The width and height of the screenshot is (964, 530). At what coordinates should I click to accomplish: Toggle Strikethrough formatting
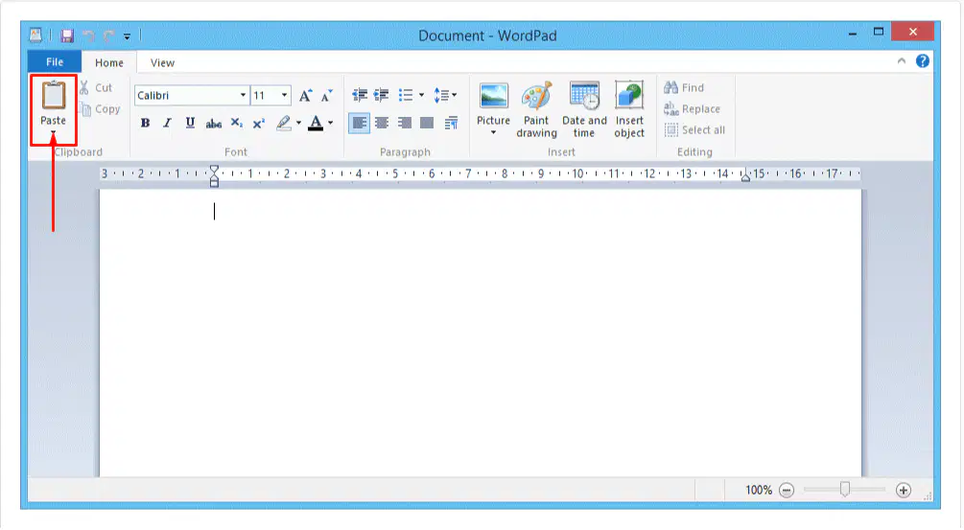[213, 124]
